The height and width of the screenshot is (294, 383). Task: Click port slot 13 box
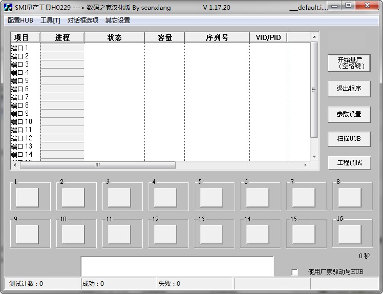coord(211,235)
